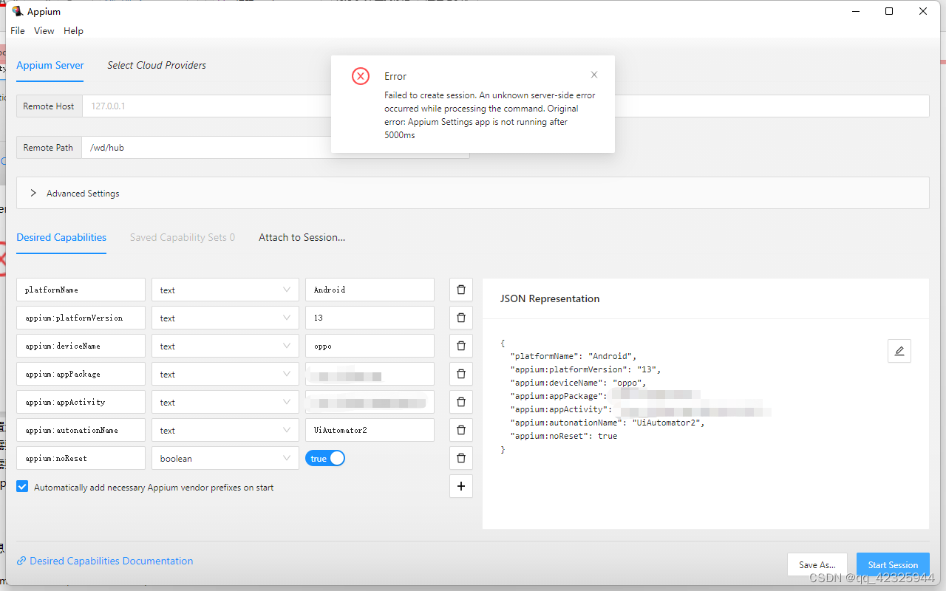Open the Attach to Session tab
The height and width of the screenshot is (591, 946).
point(302,237)
